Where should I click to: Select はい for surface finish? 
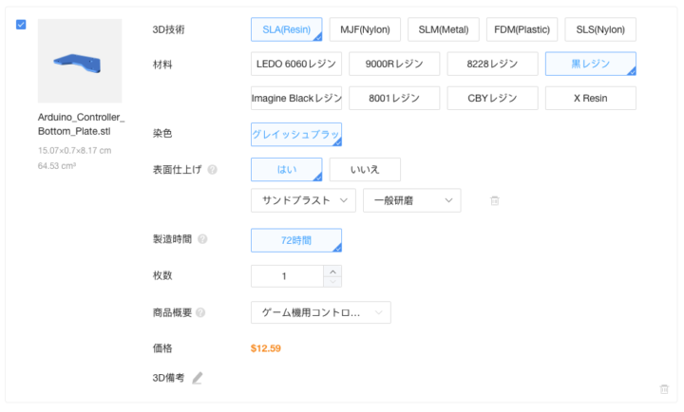[286, 170]
